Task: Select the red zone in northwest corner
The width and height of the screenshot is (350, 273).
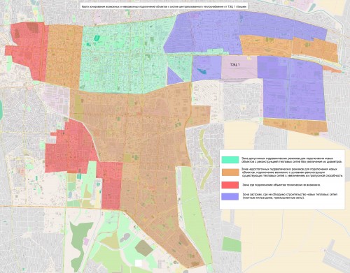Action: (x=27, y=50)
